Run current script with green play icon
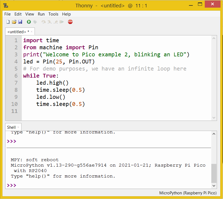The width and height of the screenshot is (223, 199). coord(29,22)
